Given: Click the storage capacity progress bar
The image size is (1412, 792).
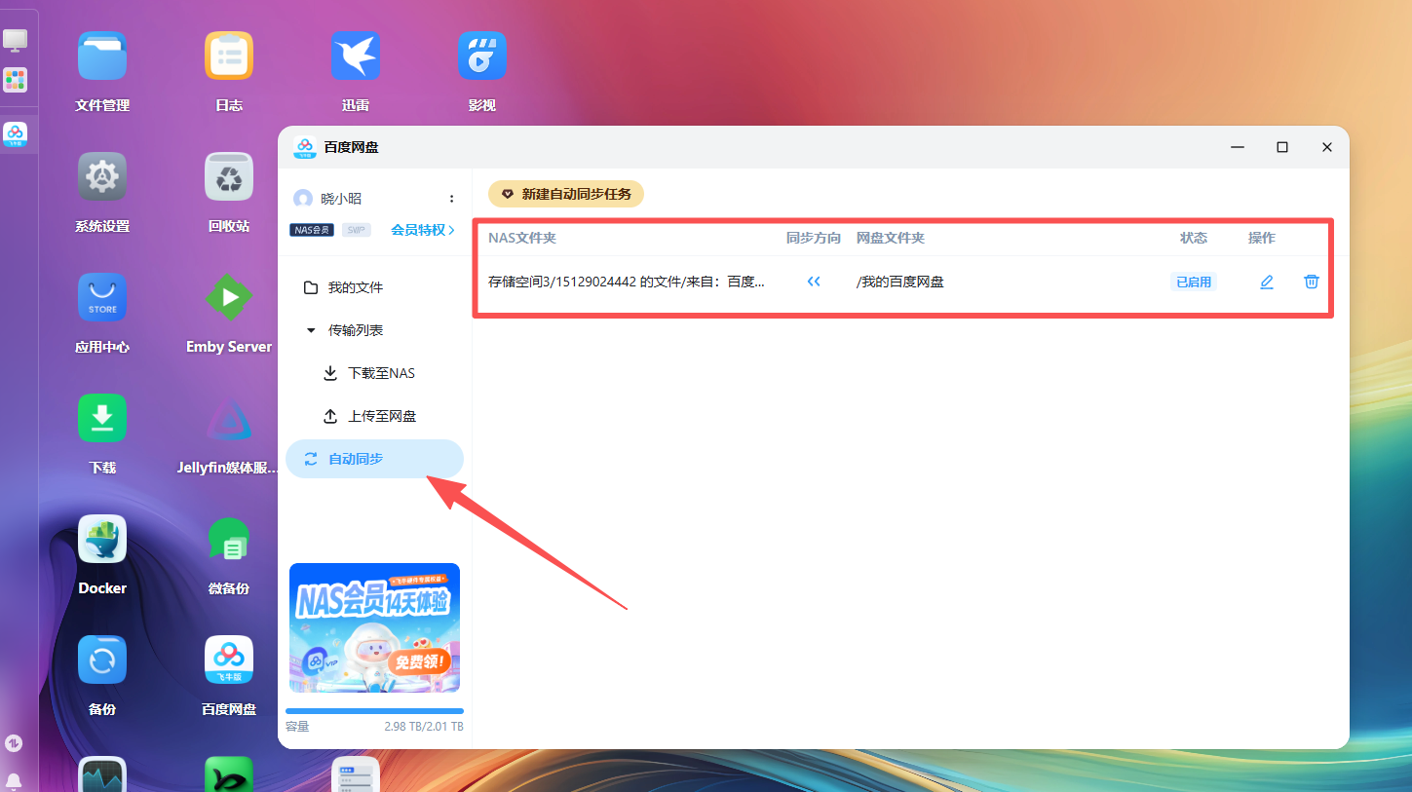Looking at the screenshot, I should pyautogui.click(x=374, y=711).
